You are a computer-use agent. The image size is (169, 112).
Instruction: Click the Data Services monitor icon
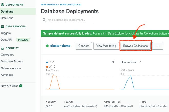pos(3,26)
